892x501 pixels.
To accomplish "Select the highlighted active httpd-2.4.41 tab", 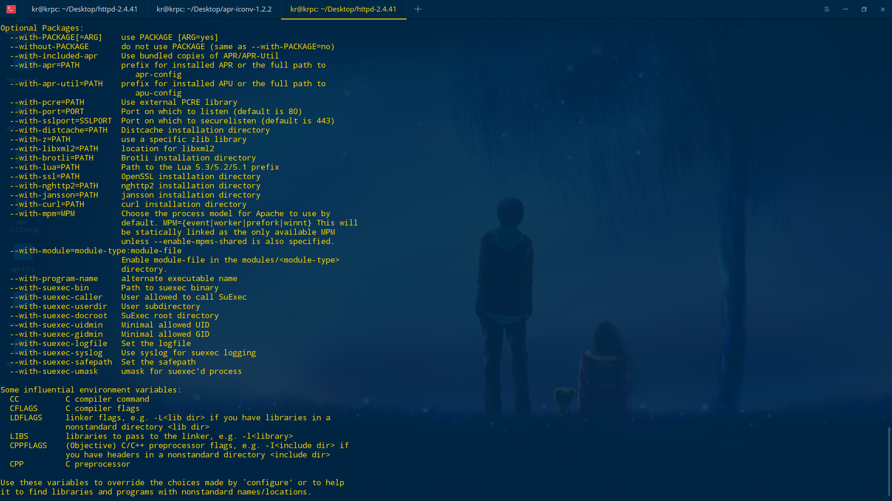I will (343, 9).
